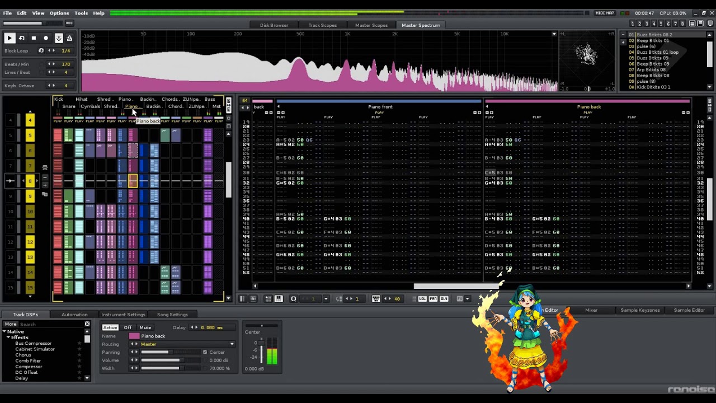Toggle Block Loop on or off
The width and height of the screenshot is (716, 403).
coord(41,50)
